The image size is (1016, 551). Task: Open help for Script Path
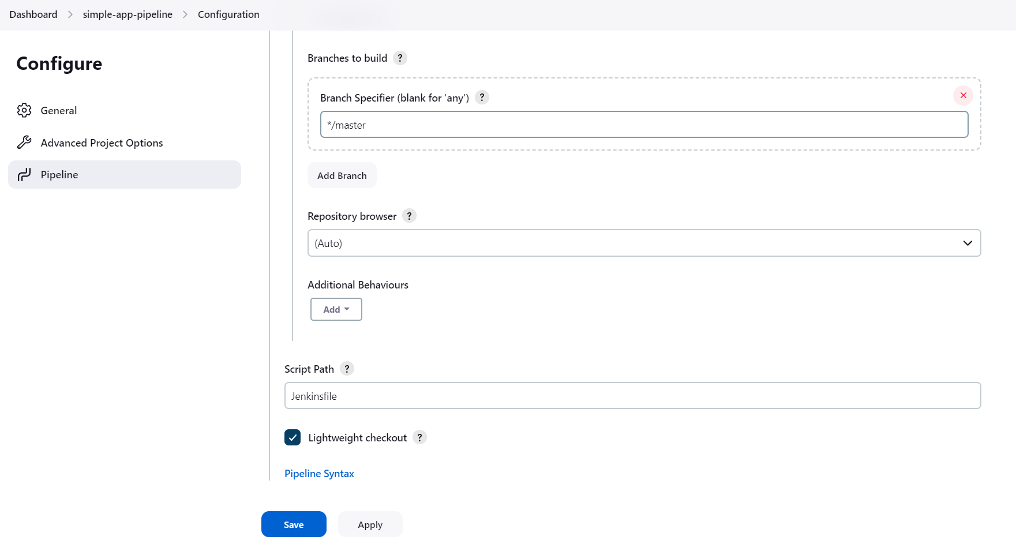347,369
